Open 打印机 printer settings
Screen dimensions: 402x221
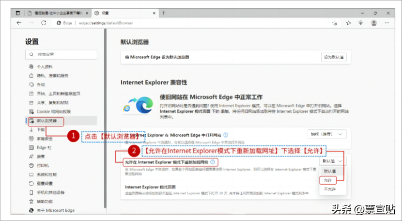click(62, 166)
